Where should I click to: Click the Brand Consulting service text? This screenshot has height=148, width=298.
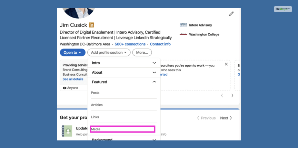point(75,70)
